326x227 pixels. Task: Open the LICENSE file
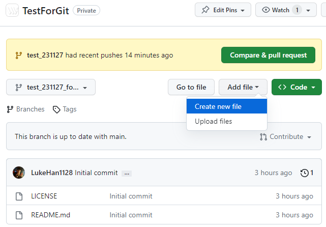pos(44,196)
